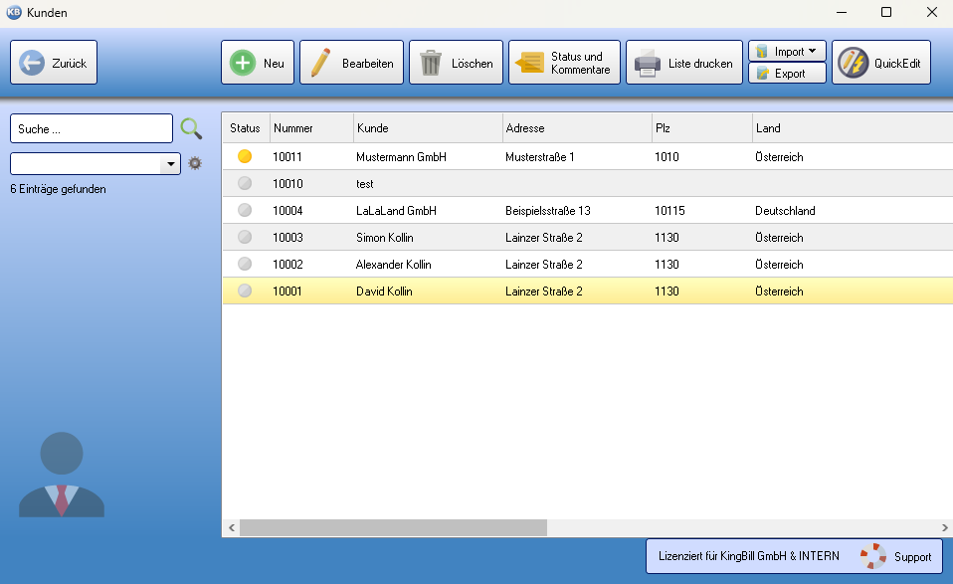Click grey status dot of test entry
This screenshot has width=953, height=584.
[x=245, y=184]
